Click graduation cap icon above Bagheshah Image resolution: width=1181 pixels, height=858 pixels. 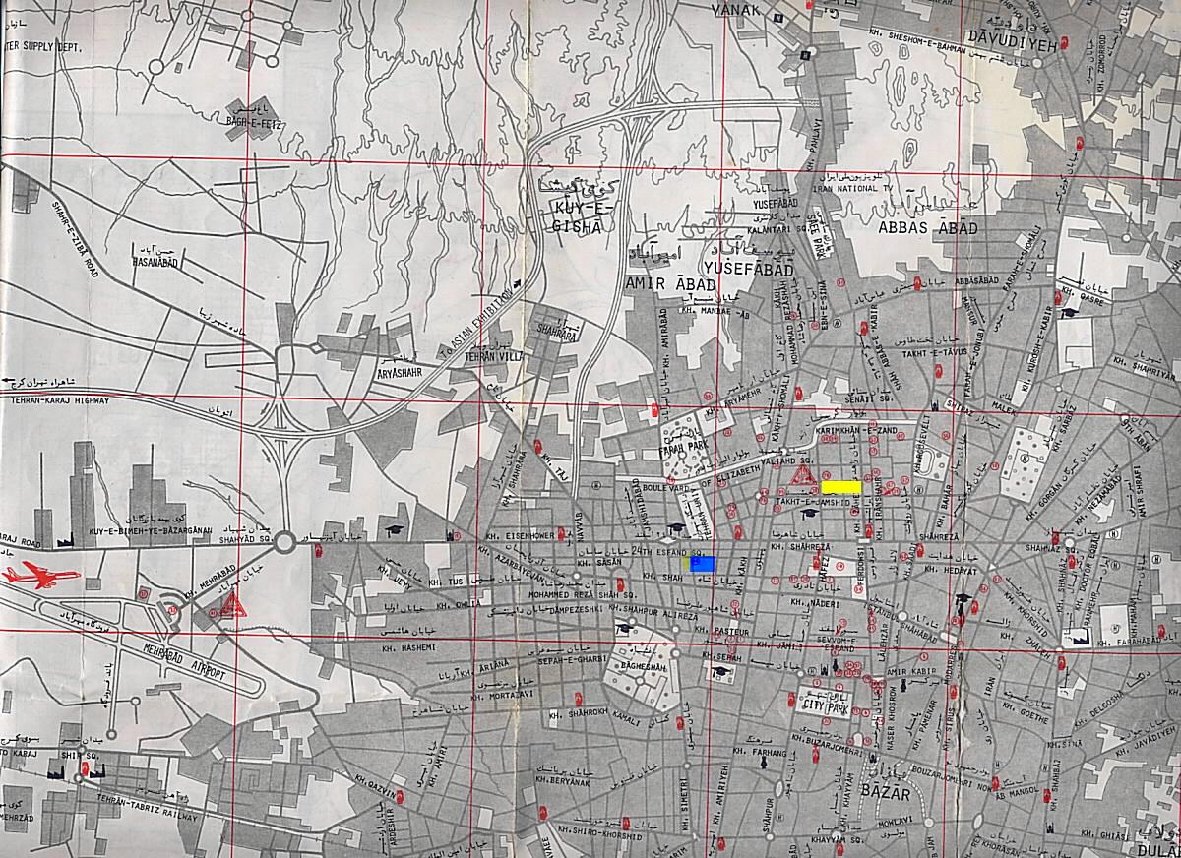(x=622, y=627)
